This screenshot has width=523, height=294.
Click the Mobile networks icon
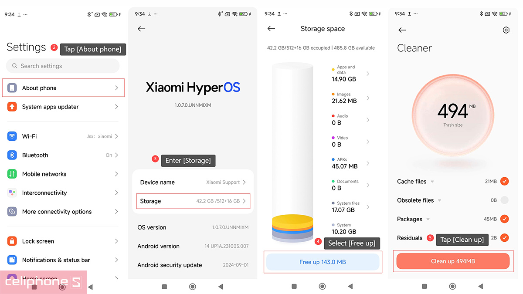[x=12, y=174]
